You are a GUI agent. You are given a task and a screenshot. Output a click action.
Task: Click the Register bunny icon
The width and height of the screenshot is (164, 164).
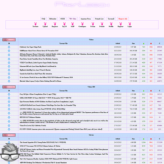pyautogui.click(x=121, y=24)
